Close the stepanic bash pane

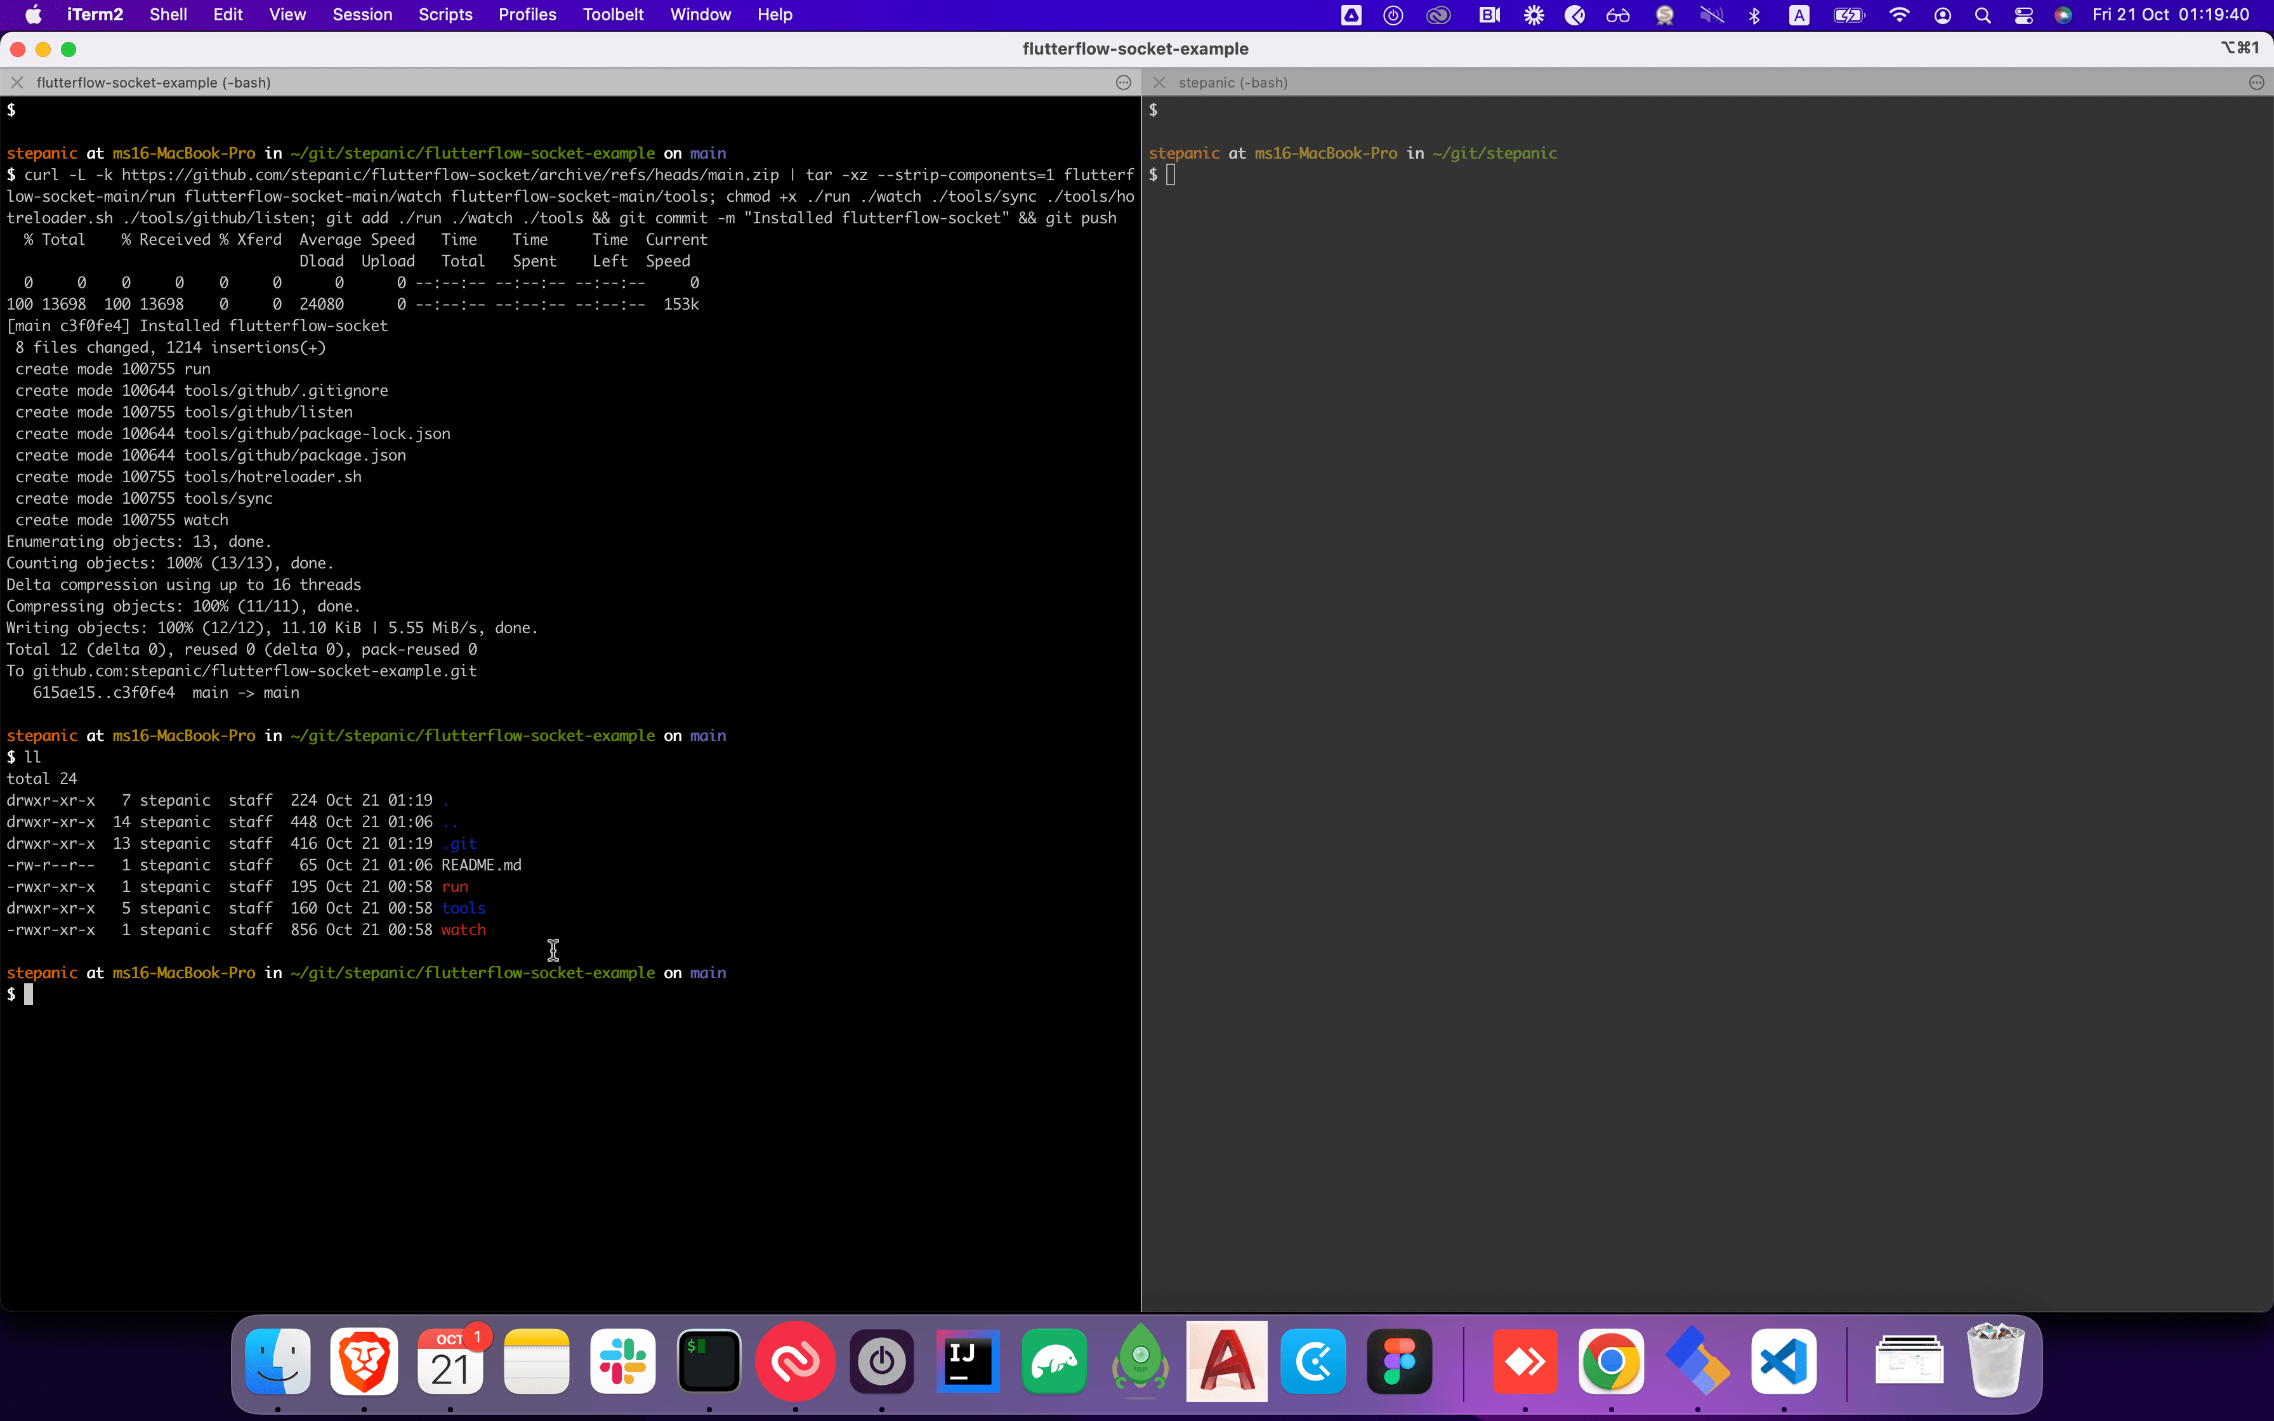1159,82
